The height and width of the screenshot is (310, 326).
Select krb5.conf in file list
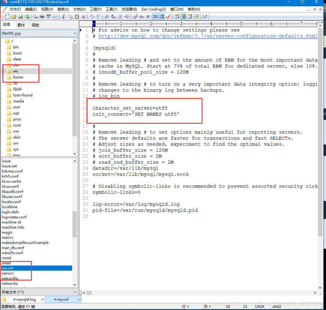(x=10, y=176)
